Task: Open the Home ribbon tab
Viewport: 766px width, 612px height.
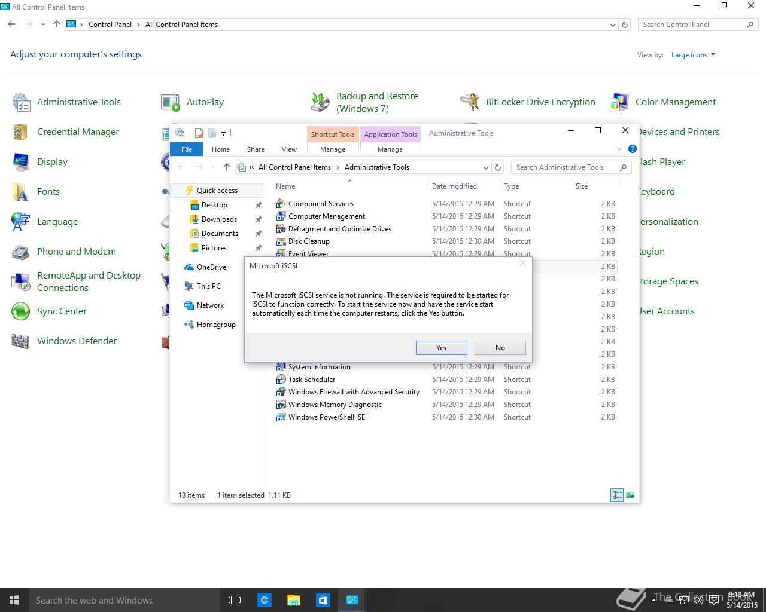Action: pos(220,149)
